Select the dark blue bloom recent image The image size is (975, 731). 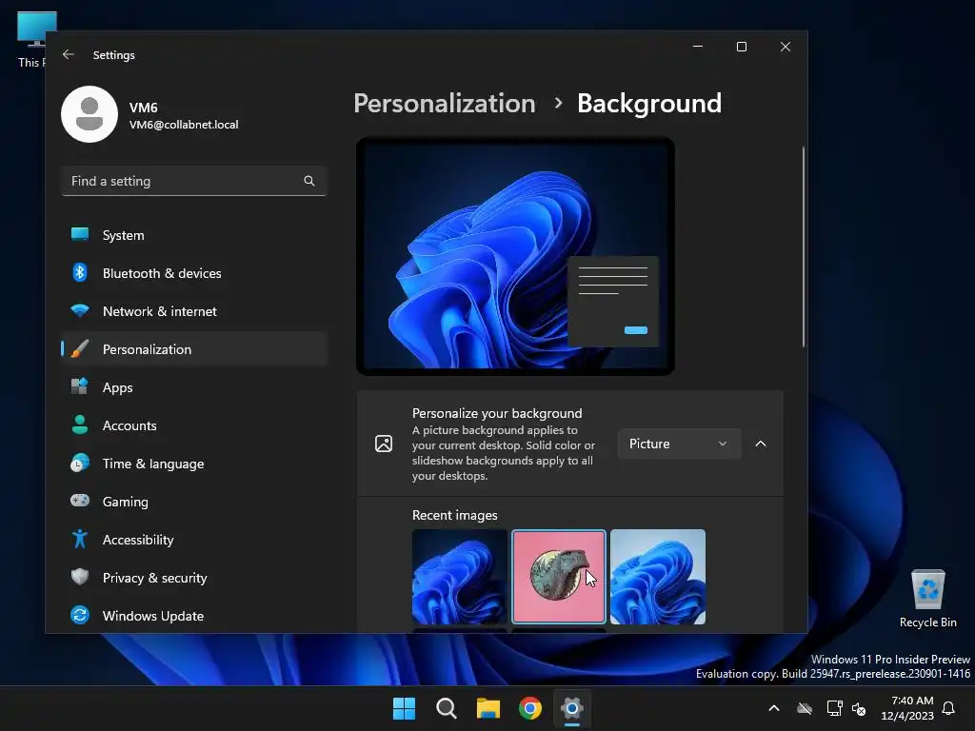(460, 577)
